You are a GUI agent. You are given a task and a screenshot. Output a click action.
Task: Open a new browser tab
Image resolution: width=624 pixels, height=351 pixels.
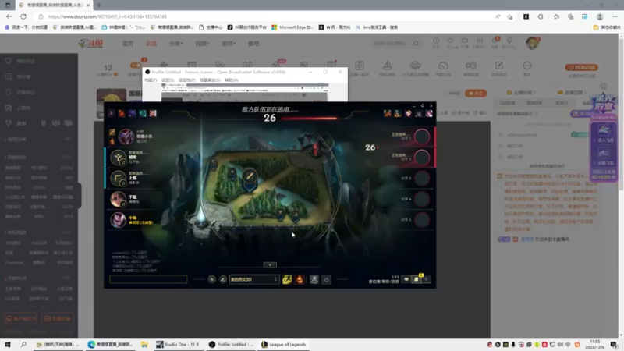pyautogui.click(x=99, y=5)
